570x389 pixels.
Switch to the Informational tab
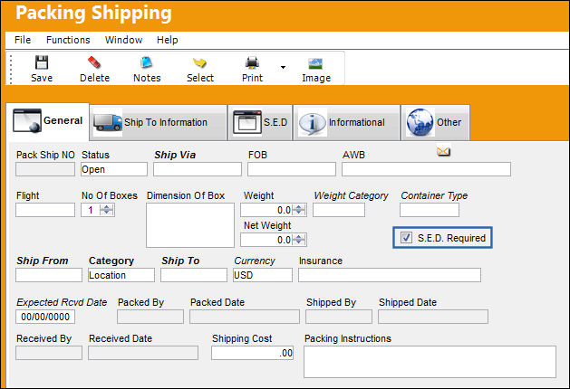point(346,122)
